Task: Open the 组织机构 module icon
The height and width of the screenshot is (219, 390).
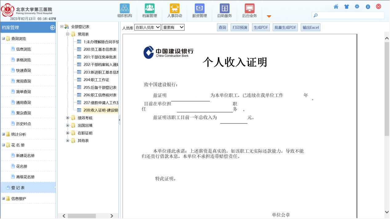Action: [125, 8]
